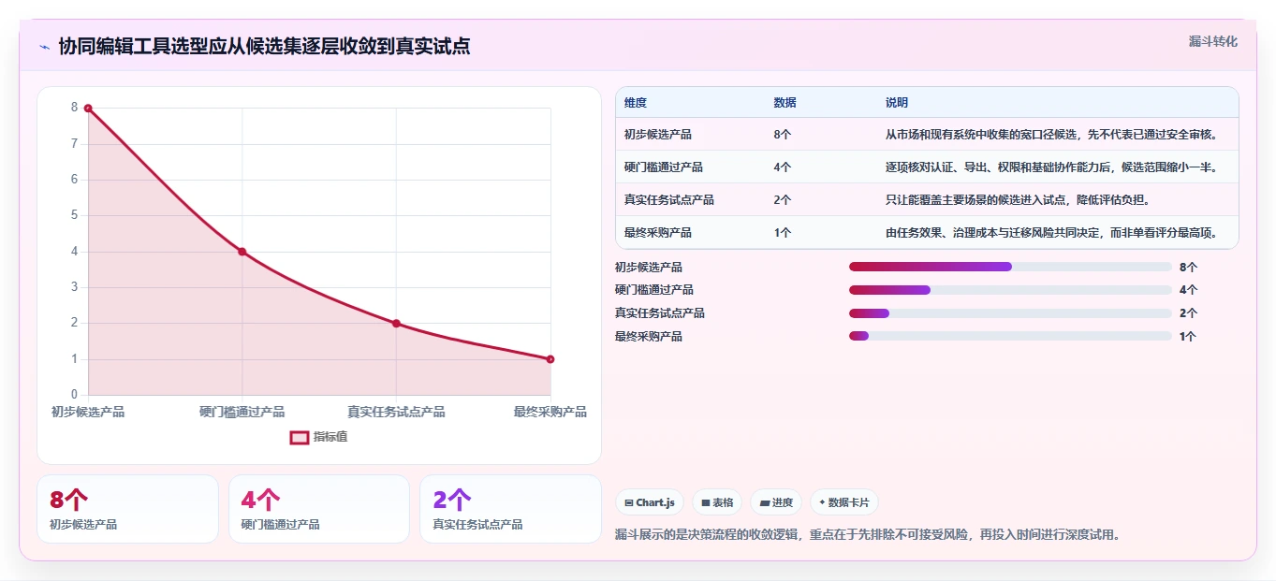Image resolution: width=1276 pixels, height=581 pixels.
Task: Click the 漏斗转化 tag
Action: (1213, 41)
